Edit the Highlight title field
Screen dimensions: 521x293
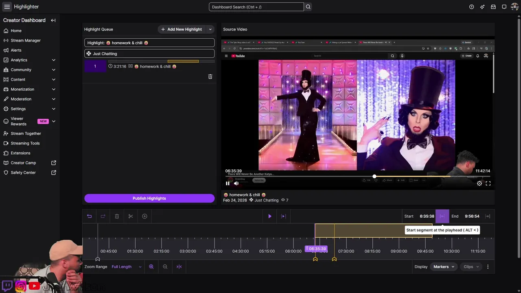coord(149,43)
